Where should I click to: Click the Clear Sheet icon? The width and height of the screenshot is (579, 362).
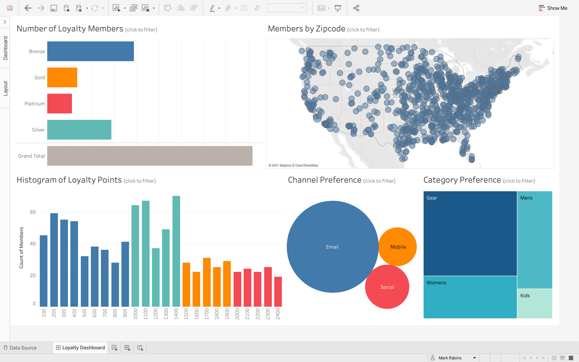[x=146, y=8]
